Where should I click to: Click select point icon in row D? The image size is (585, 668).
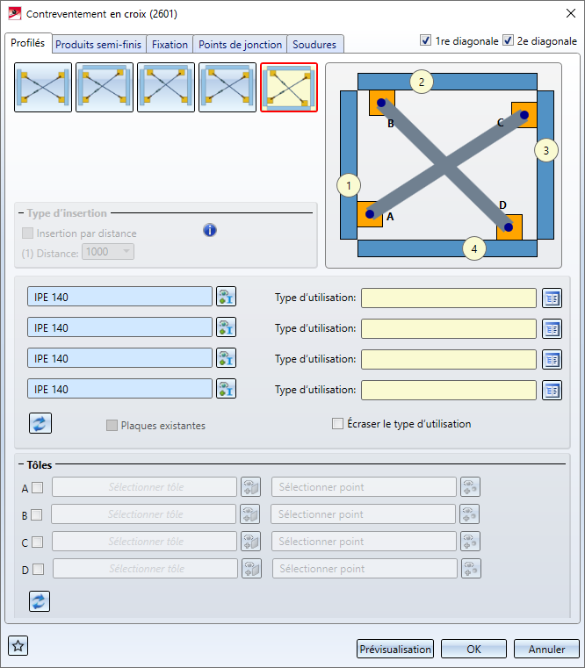pyautogui.click(x=471, y=569)
